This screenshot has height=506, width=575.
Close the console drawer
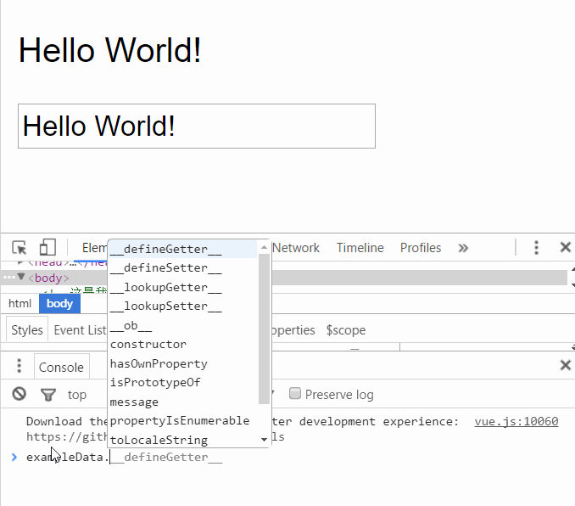point(565,366)
